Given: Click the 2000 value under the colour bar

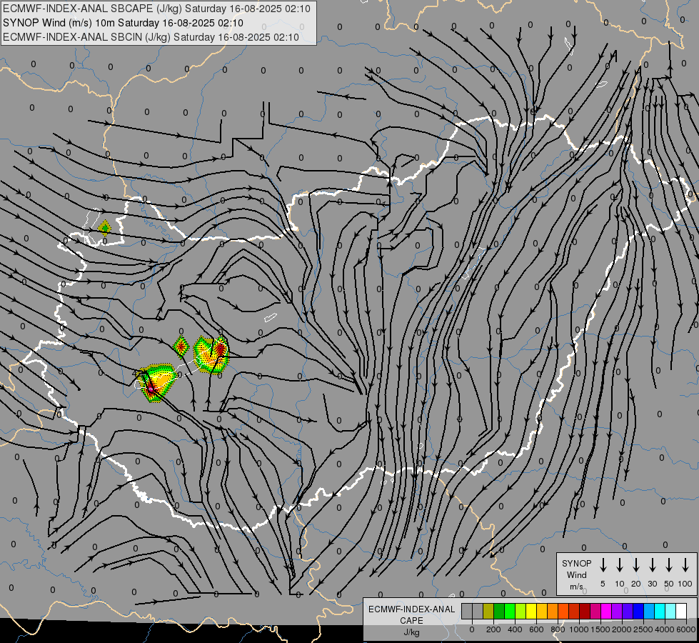Looking at the screenshot, I should click(x=622, y=629).
